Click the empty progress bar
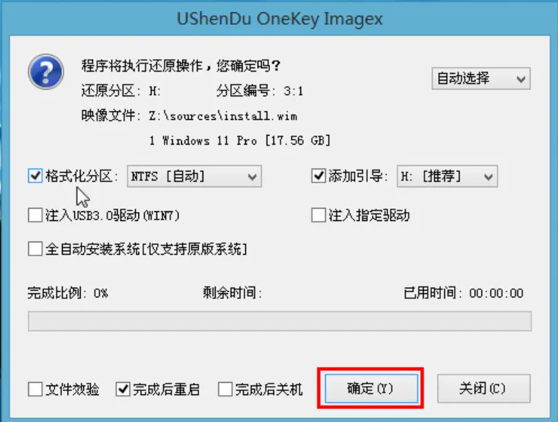Viewport: 558px width, 422px height. pos(280,321)
